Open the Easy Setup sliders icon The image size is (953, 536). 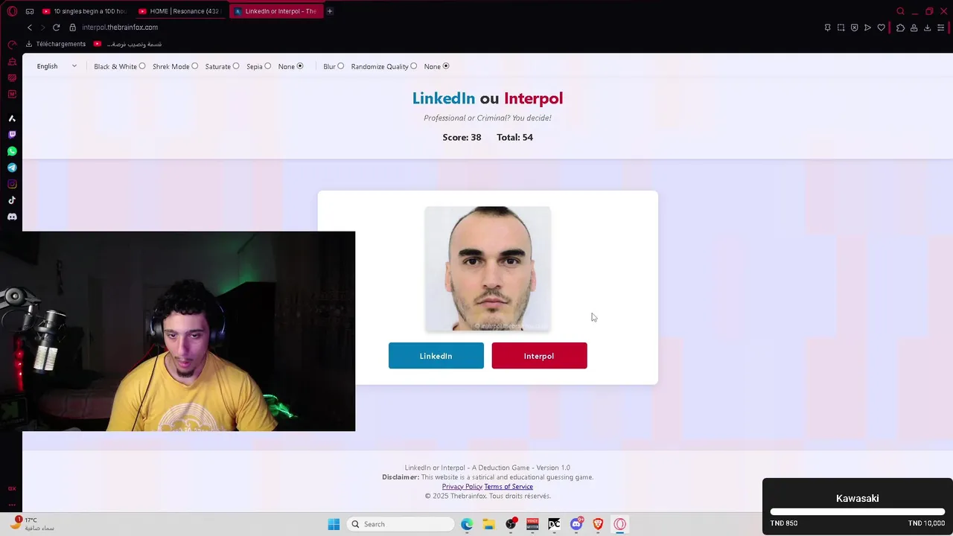[941, 28]
